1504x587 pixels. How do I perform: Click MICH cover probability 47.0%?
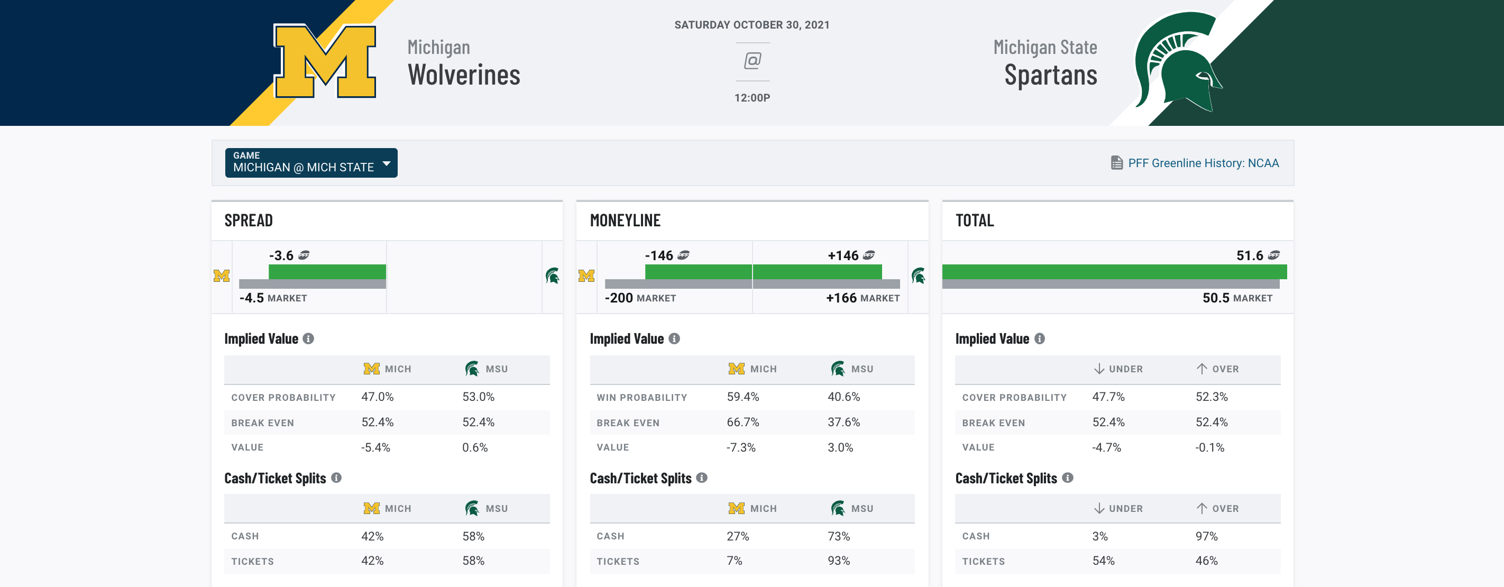click(377, 397)
